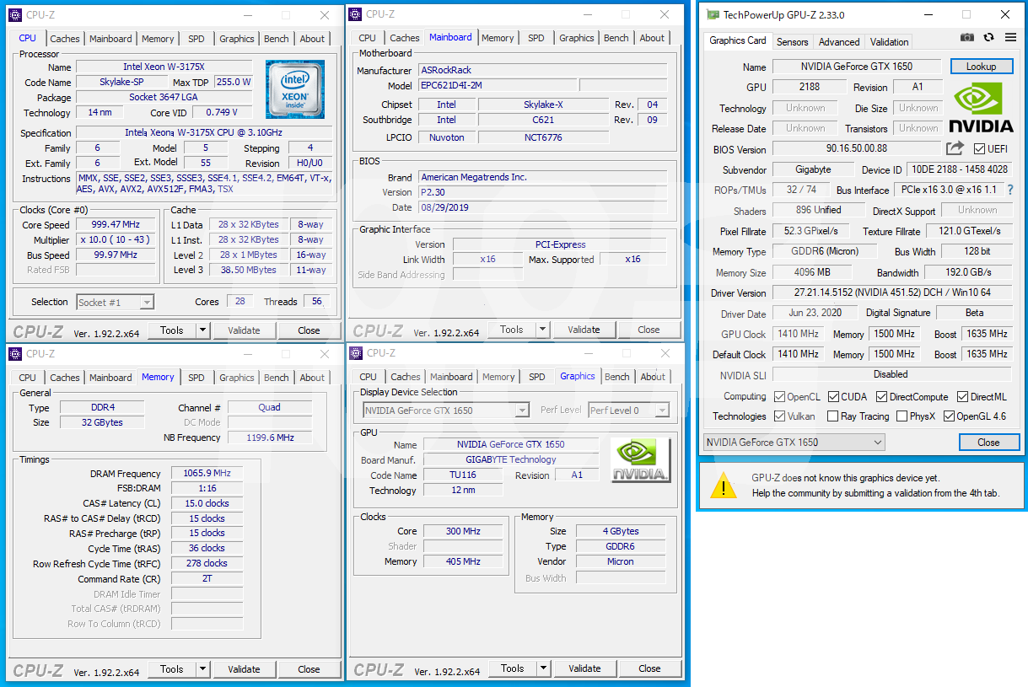Viewport: 1028px width, 687px height.
Task: Toggle the DirectCompute checkbox
Action: (x=881, y=396)
